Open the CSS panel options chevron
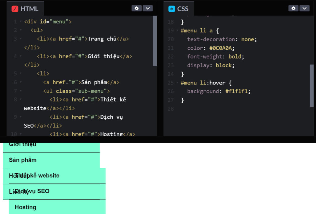Screen dimensions: 316x214 click(x=305, y=8)
